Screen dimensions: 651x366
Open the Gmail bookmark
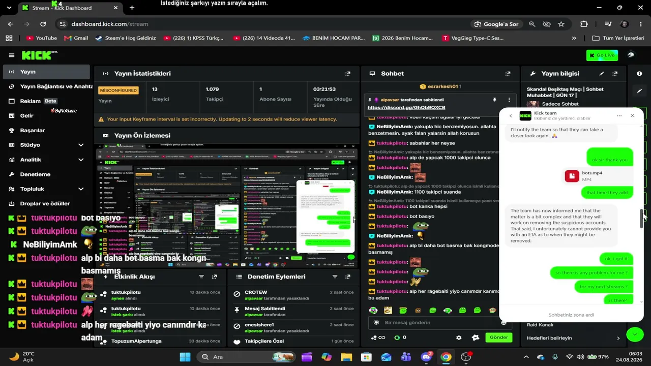[76, 38]
